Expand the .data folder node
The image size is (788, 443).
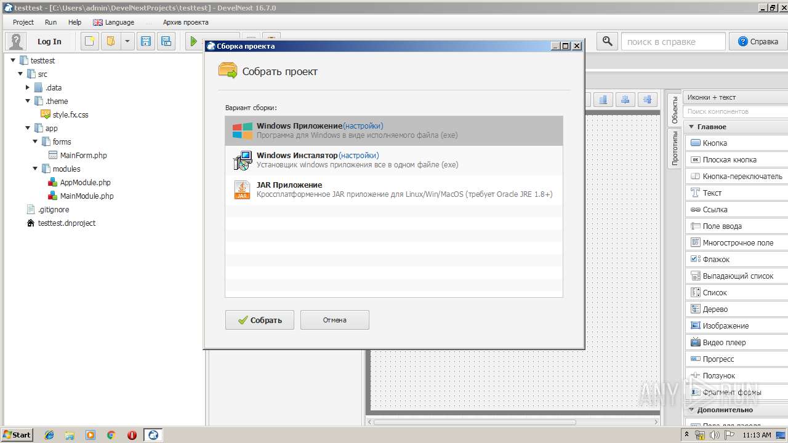28,87
